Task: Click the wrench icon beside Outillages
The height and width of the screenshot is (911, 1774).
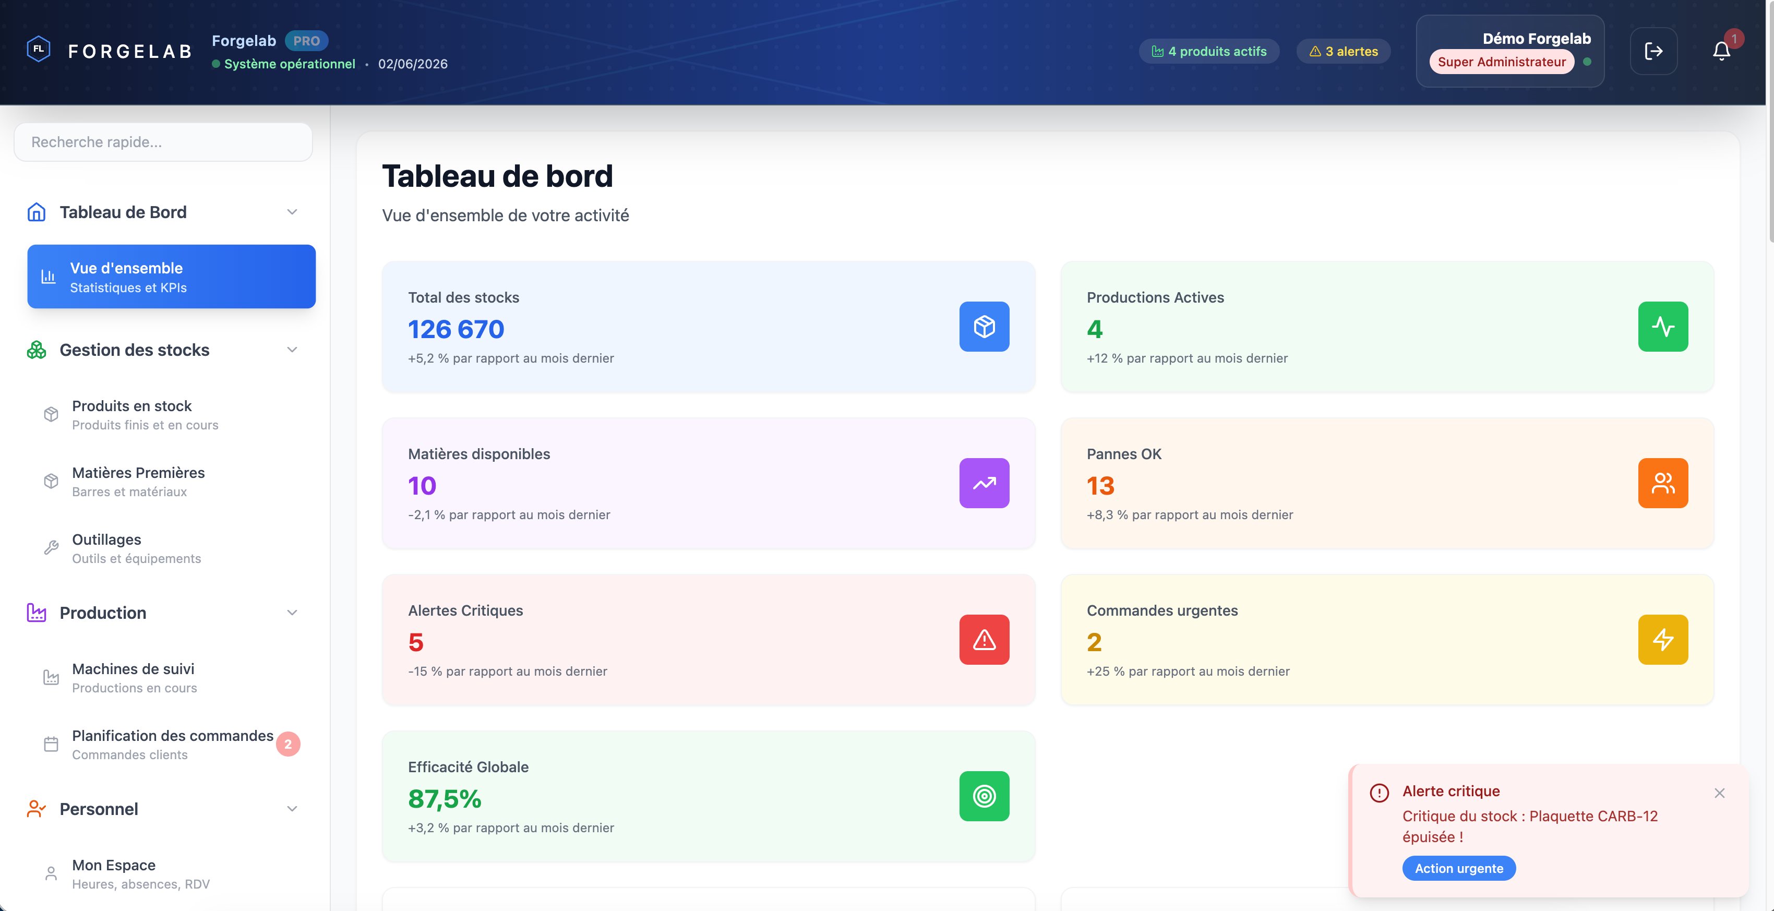Action: click(51, 548)
